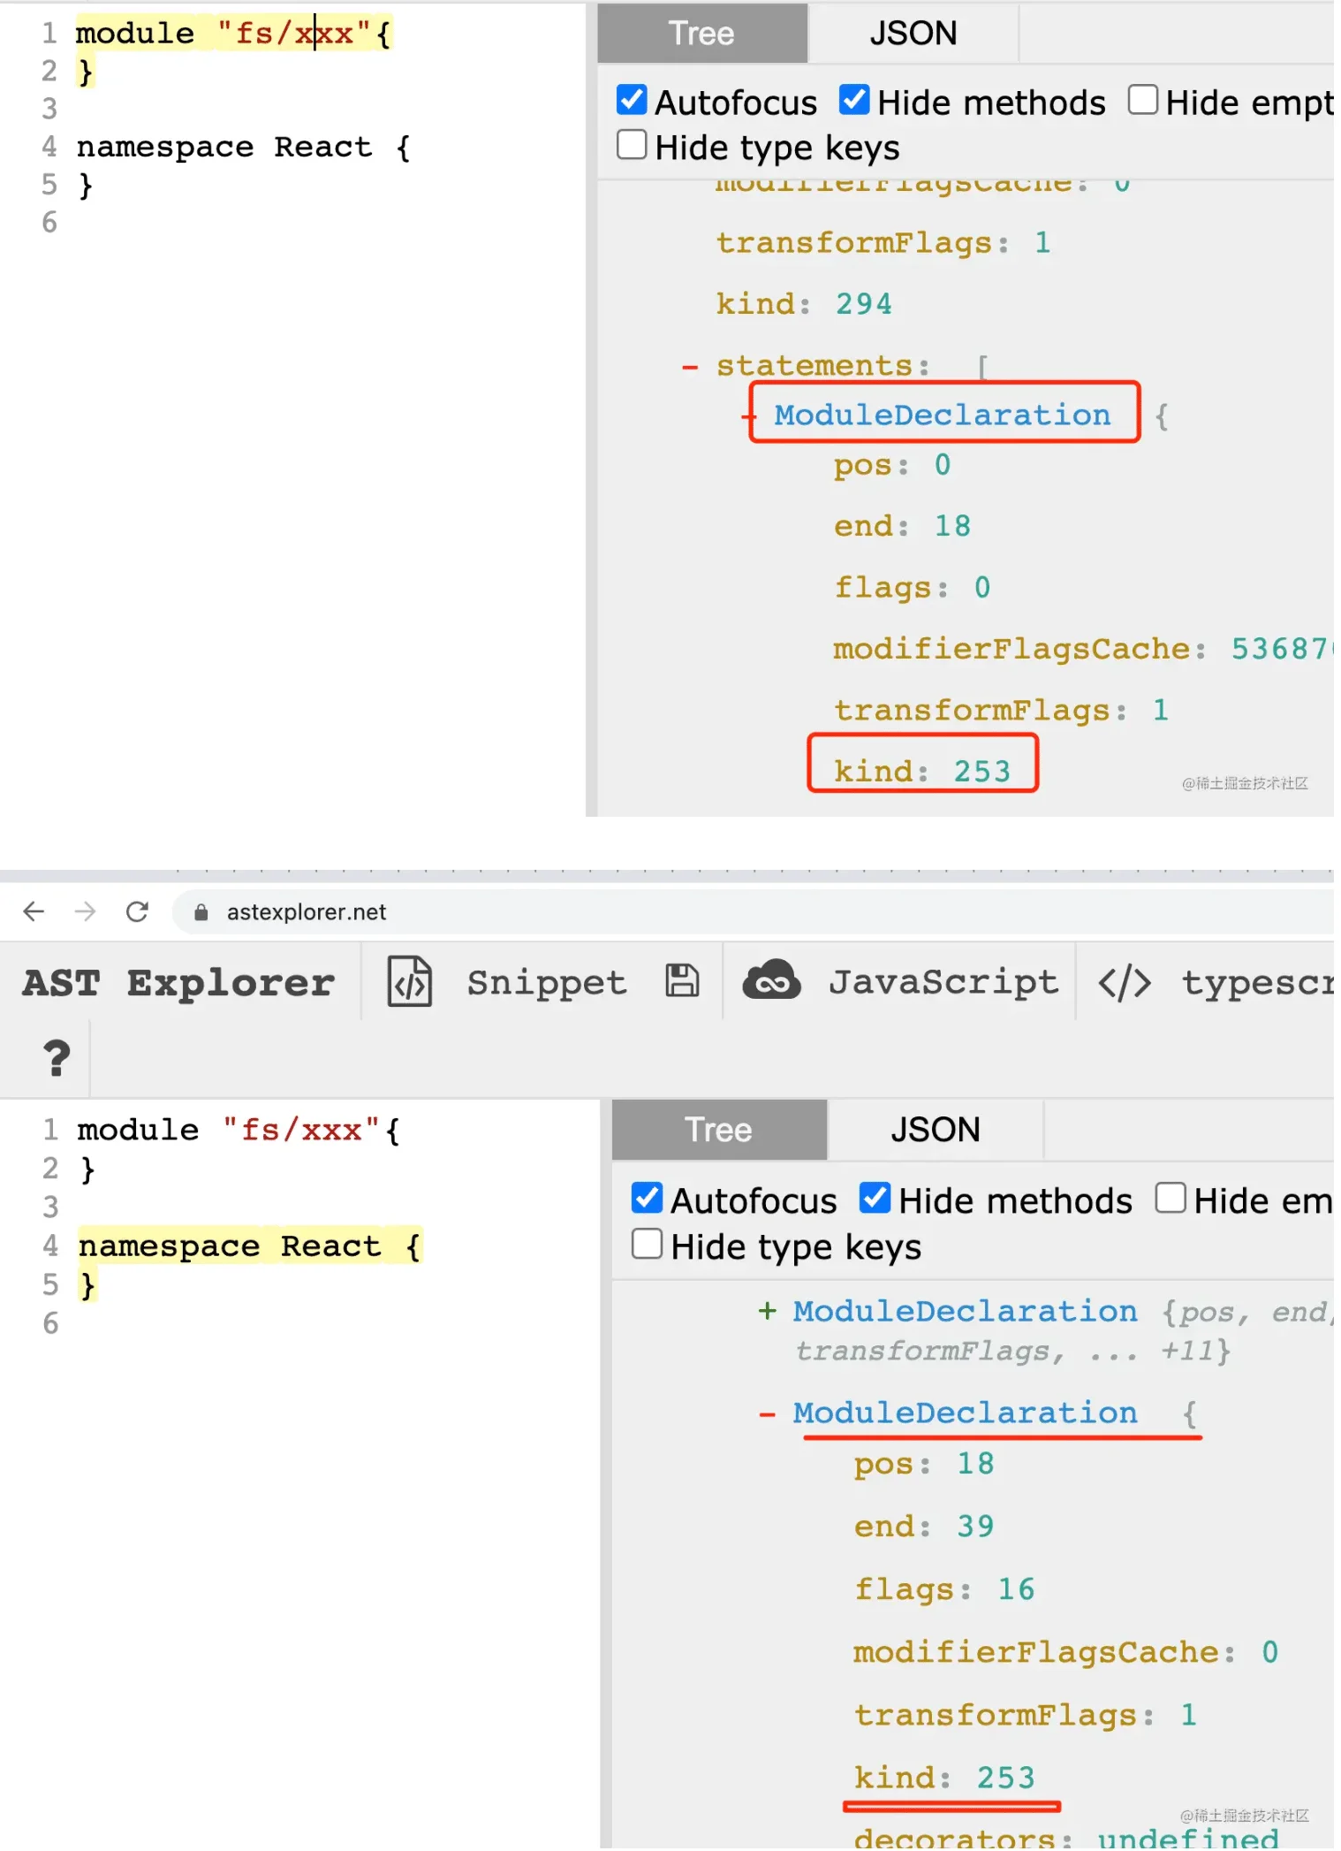This screenshot has width=1341, height=1851.
Task: Click namespace React line in upper editor
Action: pos(245,147)
